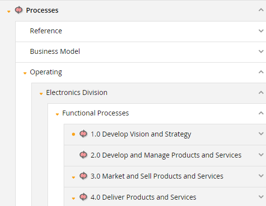Toggle the orange arrow beside Functional Processes
266x206 pixels.
coord(57,114)
